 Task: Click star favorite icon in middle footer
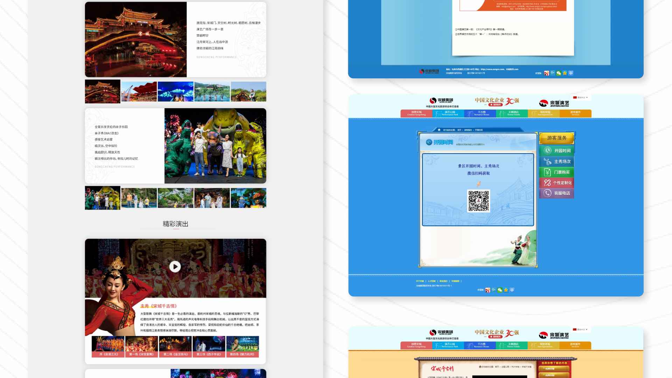point(506,290)
